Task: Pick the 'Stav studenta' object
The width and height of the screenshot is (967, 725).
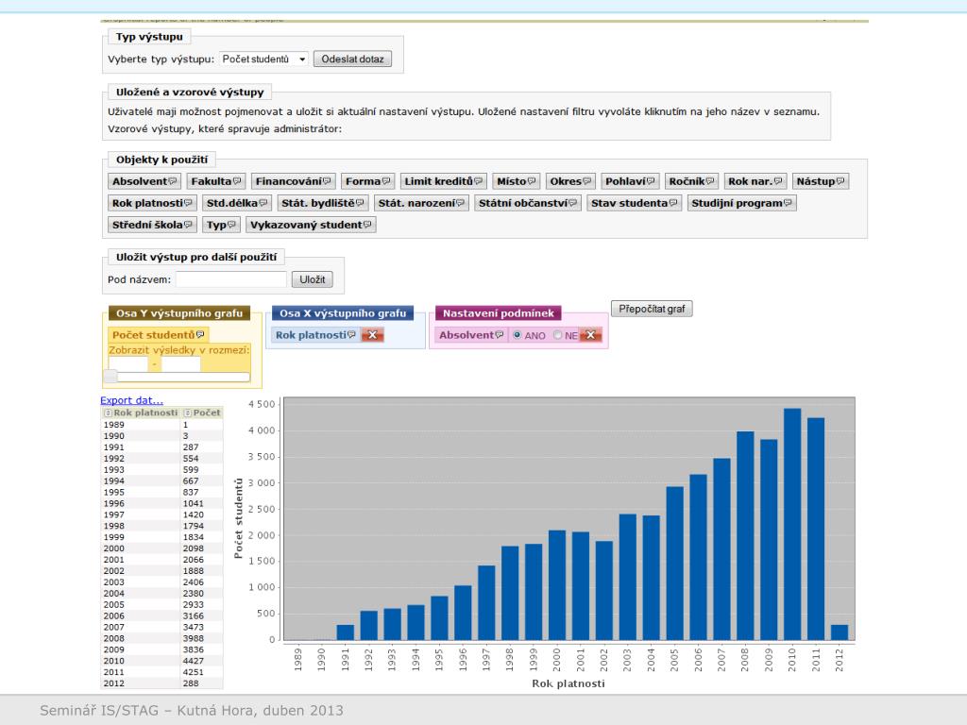Action: [634, 203]
